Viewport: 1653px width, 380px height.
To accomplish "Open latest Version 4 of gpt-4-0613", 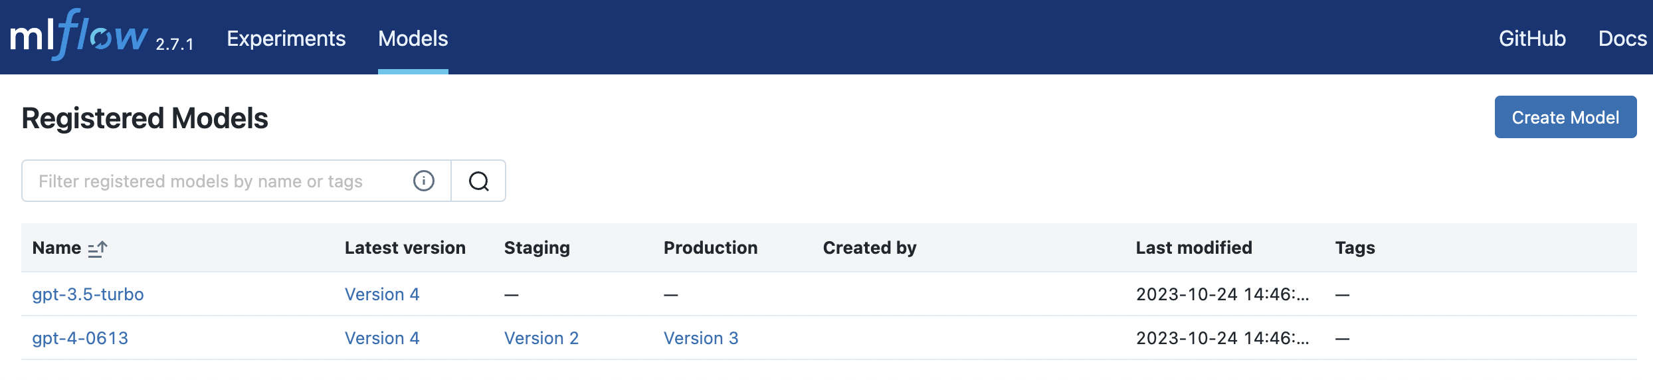I will (x=382, y=338).
